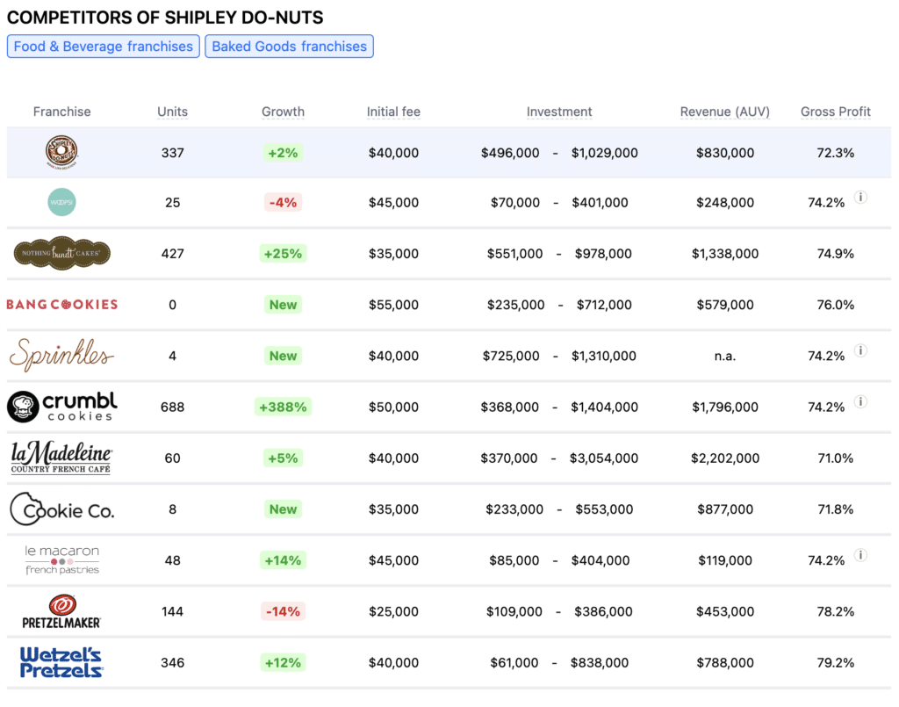Open the Wetzel's Pretzels logo

62,662
